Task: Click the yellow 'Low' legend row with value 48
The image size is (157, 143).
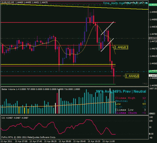Action: (130, 104)
